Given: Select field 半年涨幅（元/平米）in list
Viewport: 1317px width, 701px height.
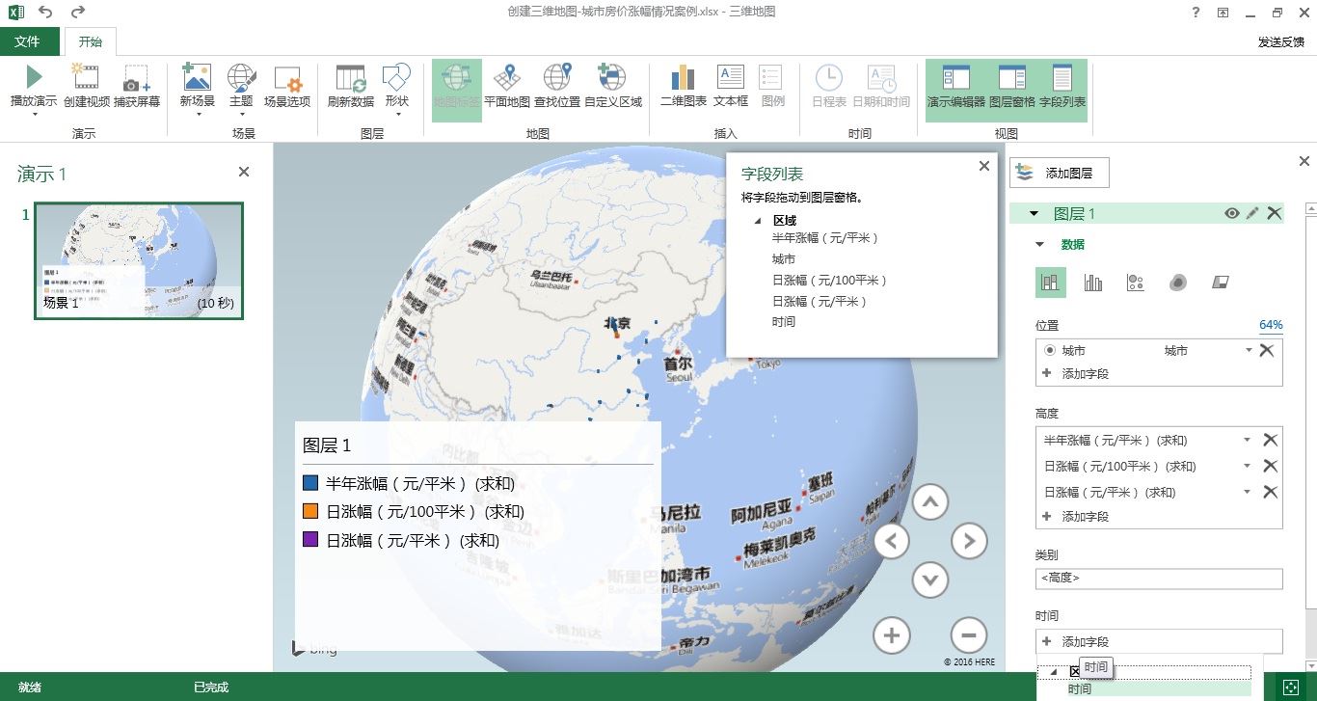Looking at the screenshot, I should point(825,237).
